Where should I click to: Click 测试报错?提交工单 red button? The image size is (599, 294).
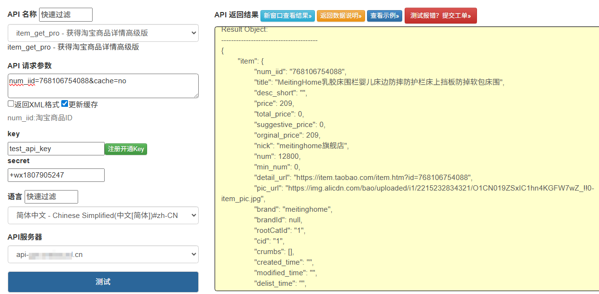441,15
